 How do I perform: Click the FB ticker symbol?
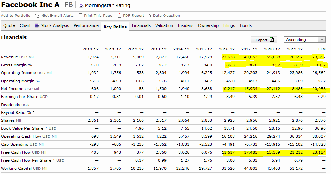pyautogui.click(x=69, y=5)
